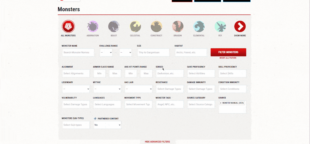Click the Monsters page heading
310x144 pixels.
69,10
